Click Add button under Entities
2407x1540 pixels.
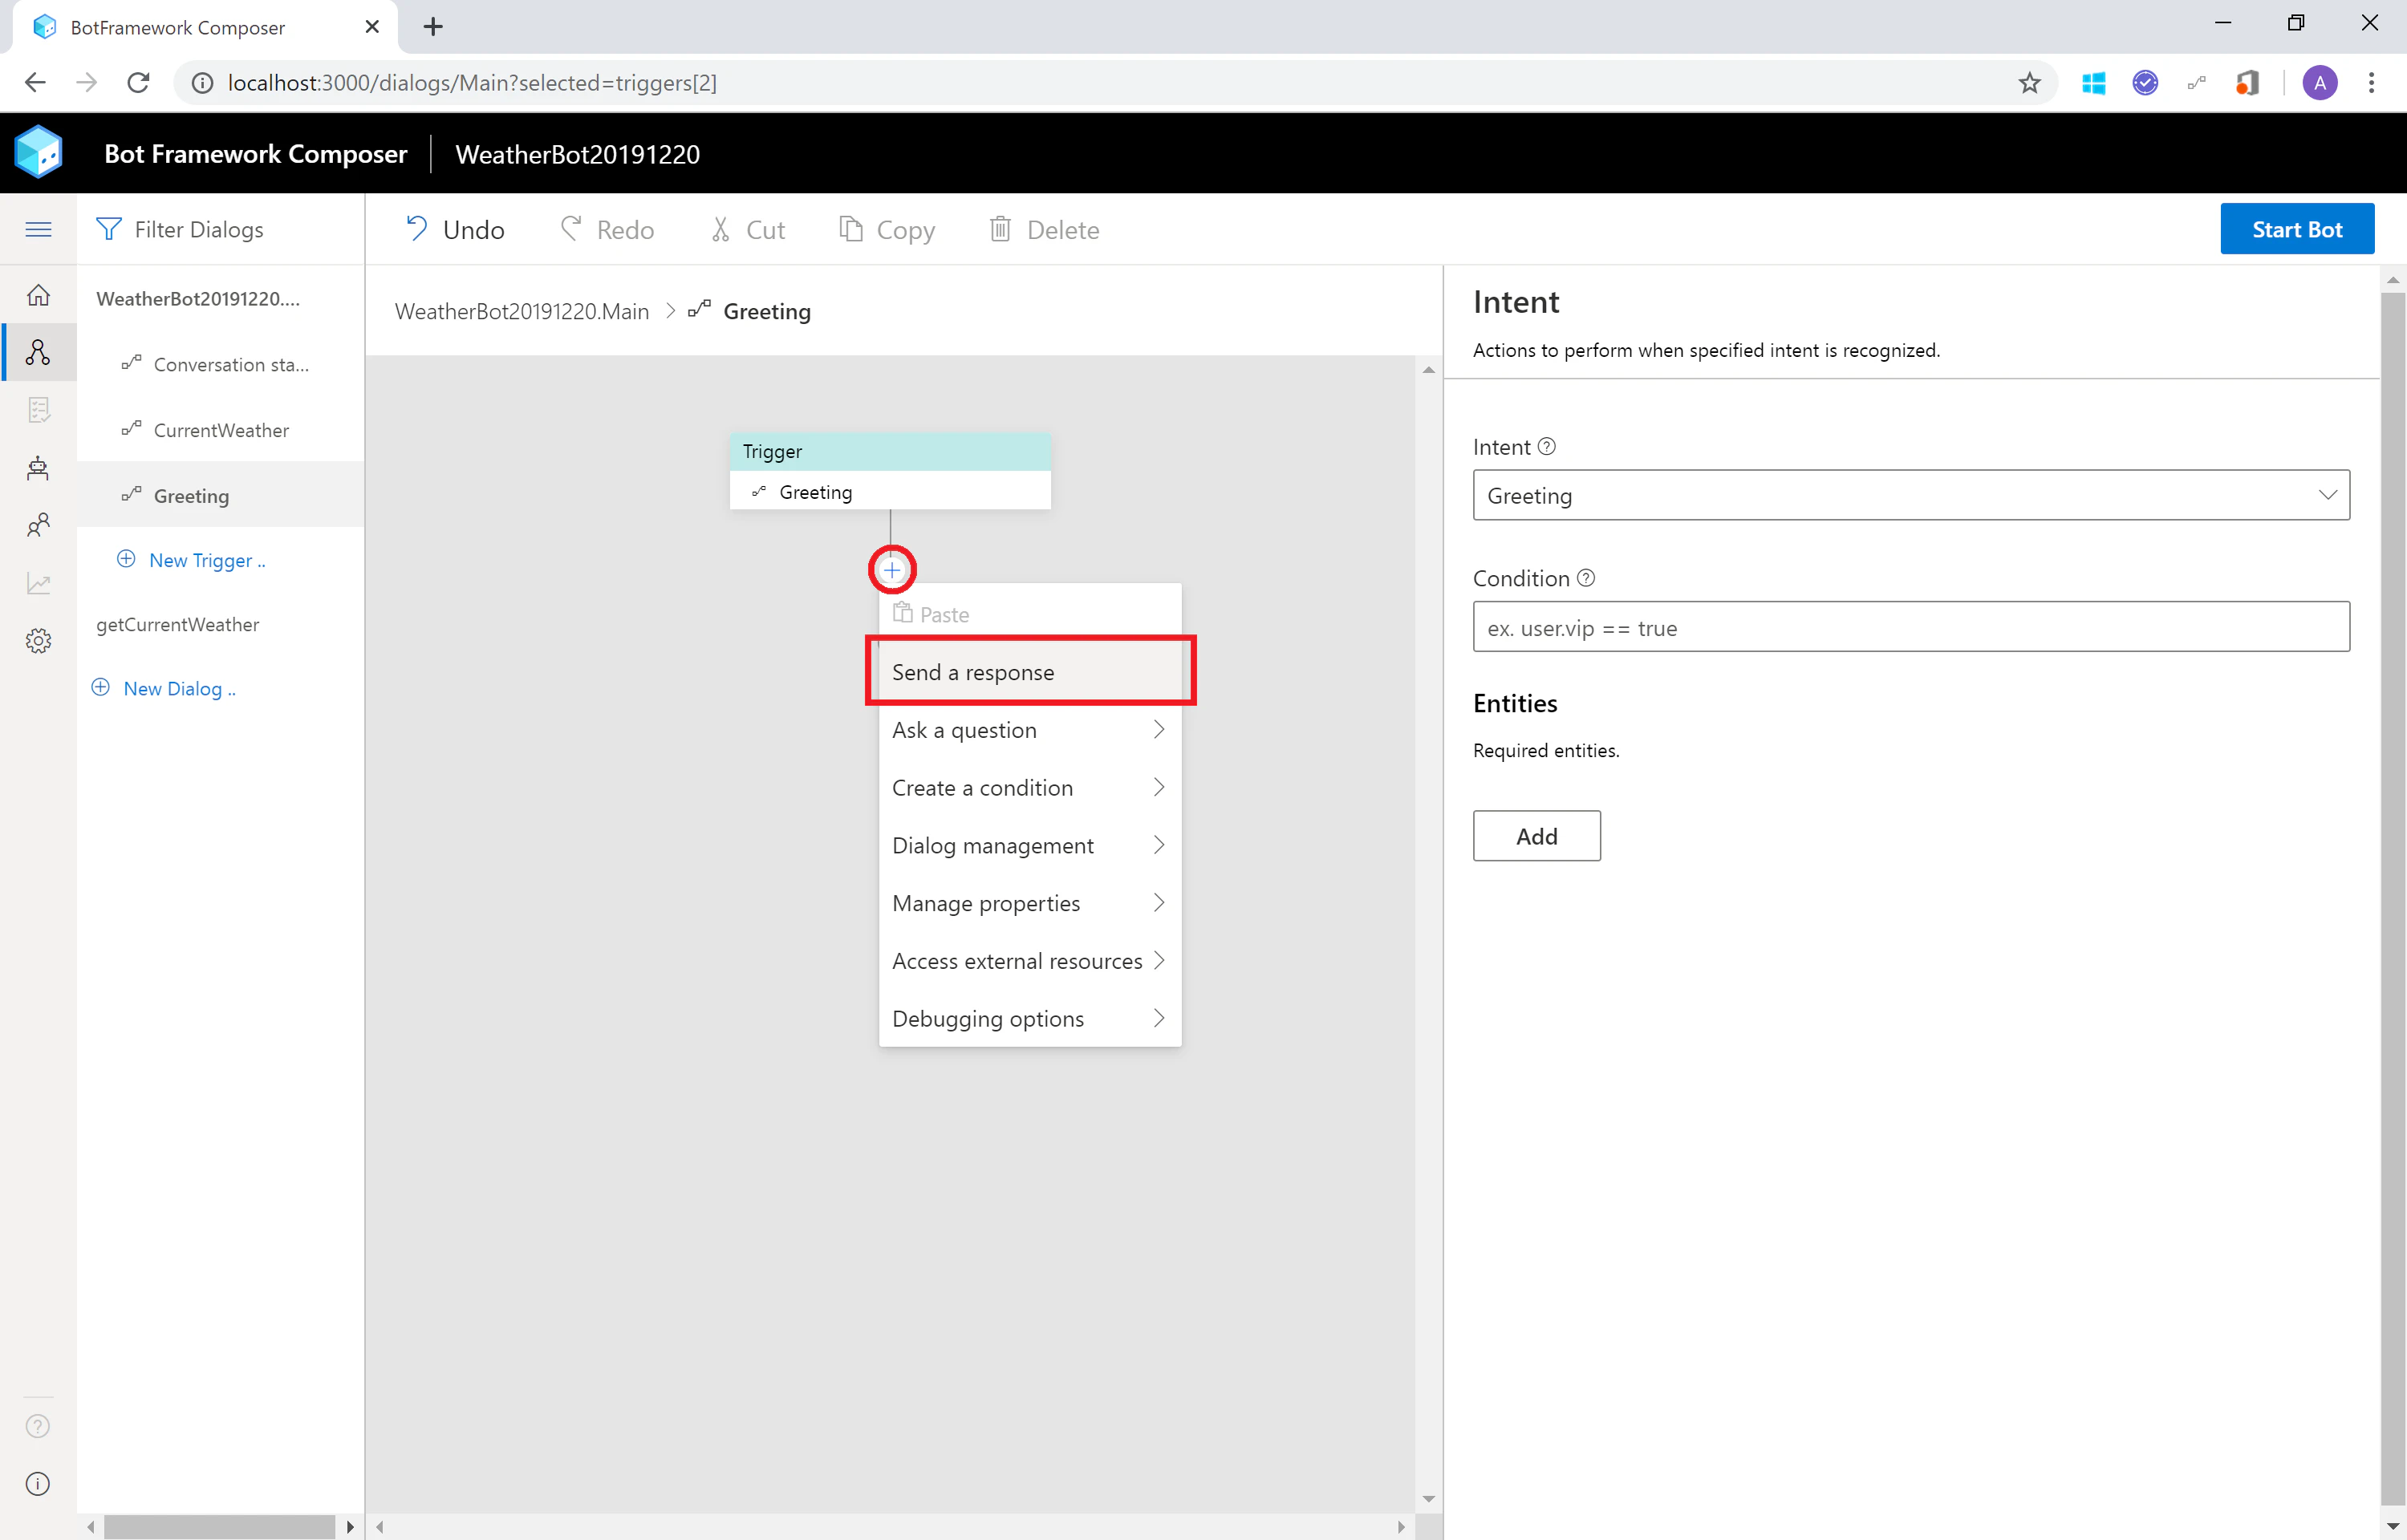1536,836
